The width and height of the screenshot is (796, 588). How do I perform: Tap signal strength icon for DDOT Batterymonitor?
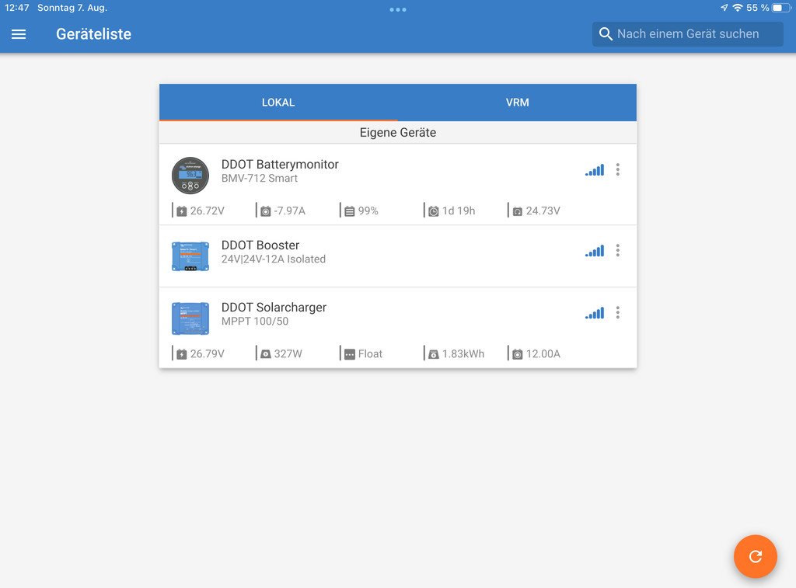(595, 170)
